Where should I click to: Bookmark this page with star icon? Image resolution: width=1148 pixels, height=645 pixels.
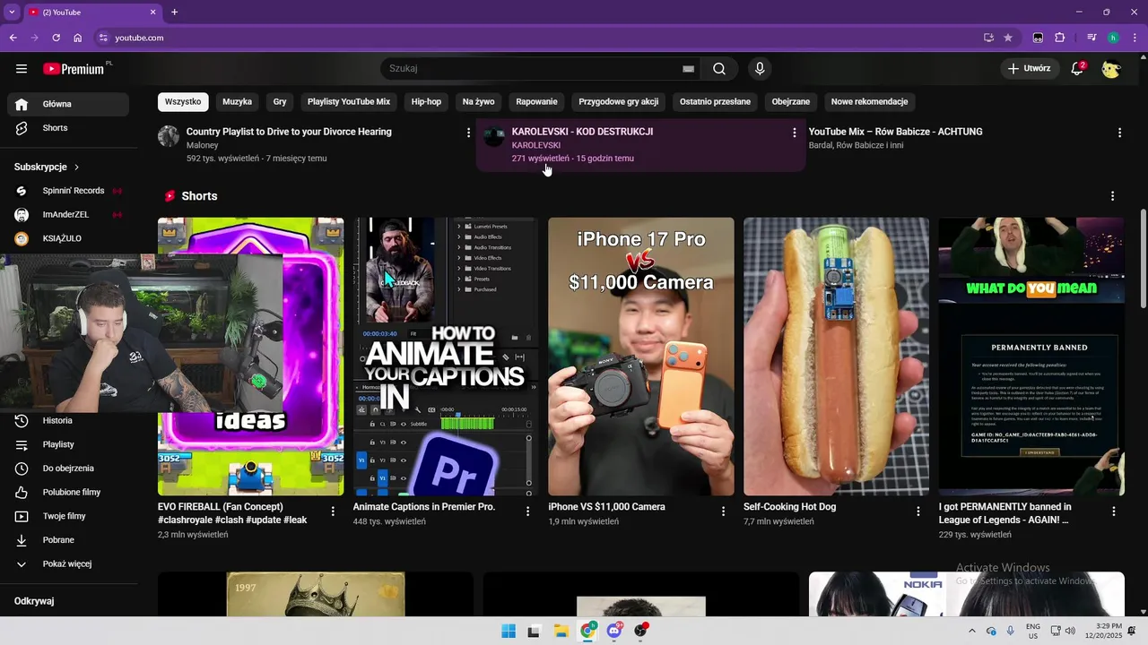(1008, 38)
